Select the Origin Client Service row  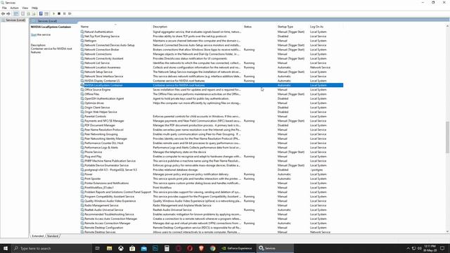coord(212,108)
